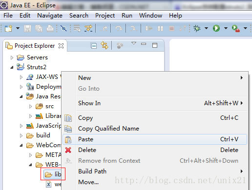Click the focus on working set icon
The image size is (252, 190).
[x=120, y=46]
